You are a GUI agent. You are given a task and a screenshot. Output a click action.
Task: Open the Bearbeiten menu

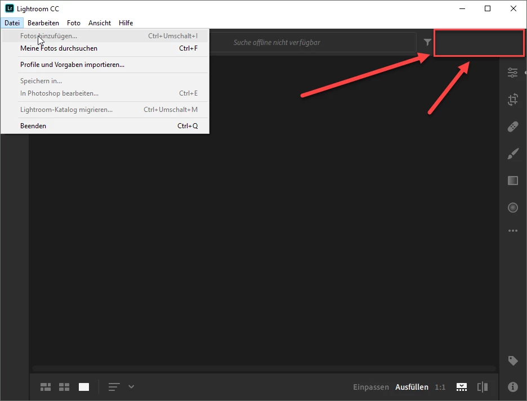pyautogui.click(x=43, y=23)
